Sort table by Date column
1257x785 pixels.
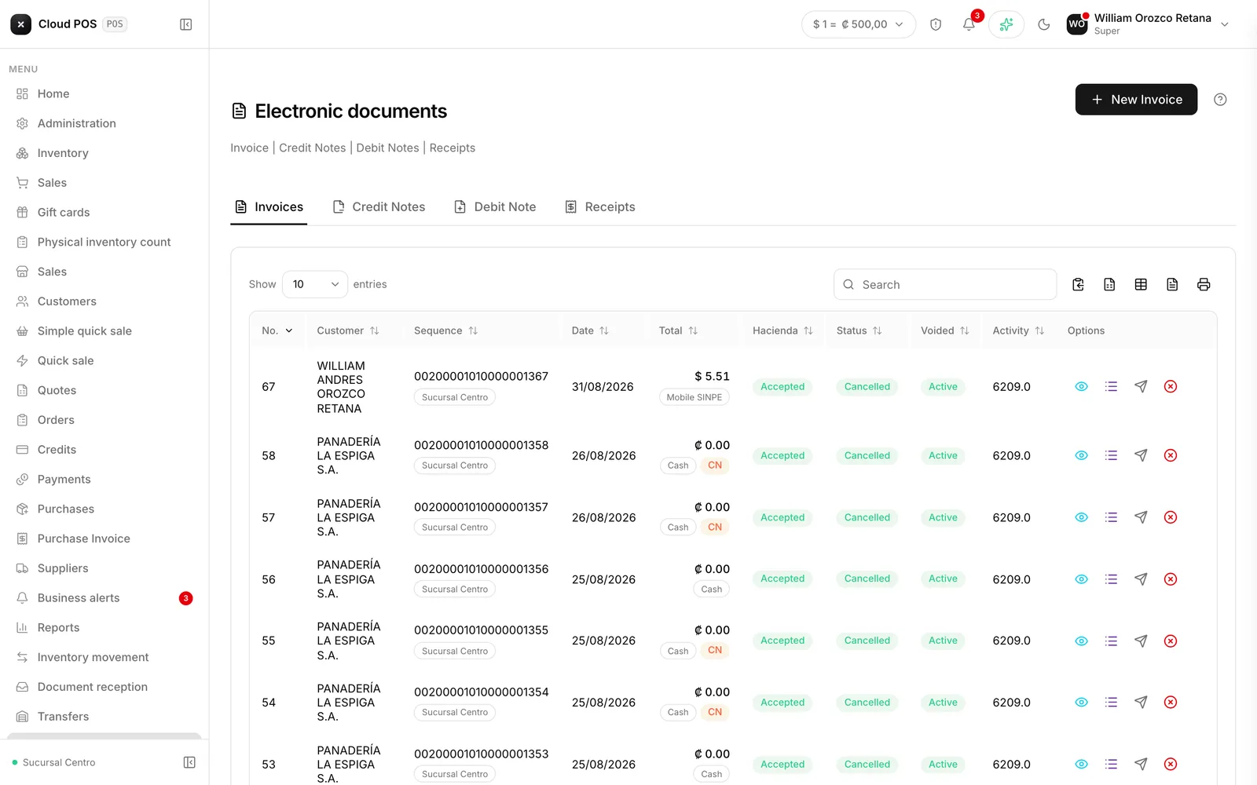(590, 330)
